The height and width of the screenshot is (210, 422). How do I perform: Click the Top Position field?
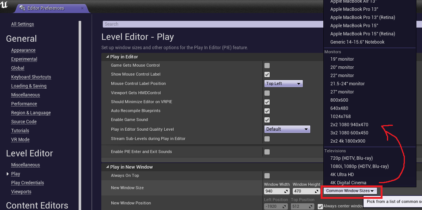[302, 207]
